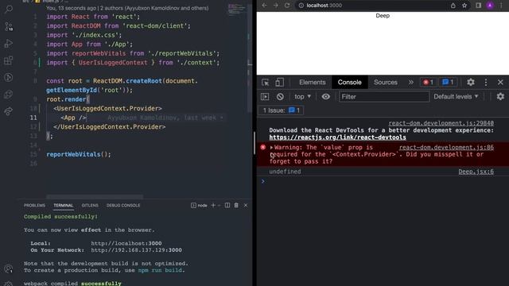Switch to the Elements tab

pos(313,83)
